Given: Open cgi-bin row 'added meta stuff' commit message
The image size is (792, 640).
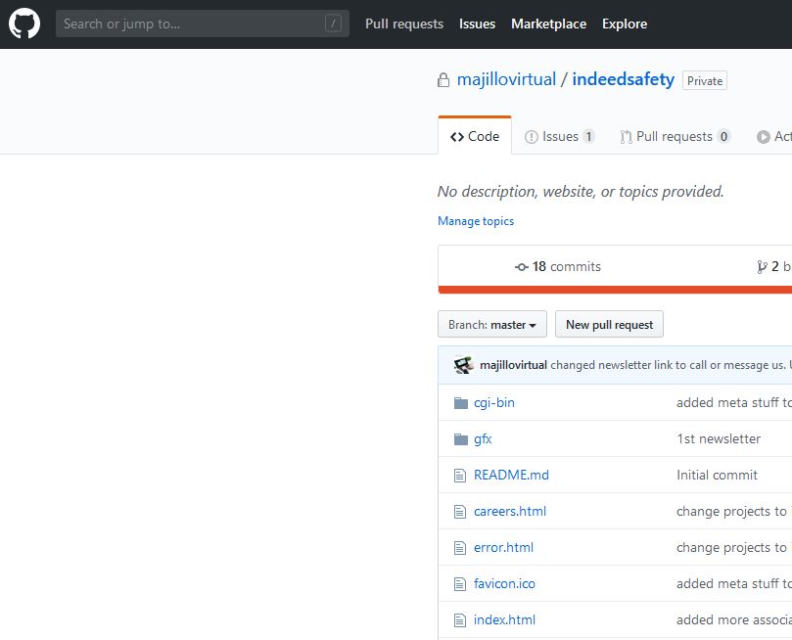Looking at the screenshot, I should 734,403.
